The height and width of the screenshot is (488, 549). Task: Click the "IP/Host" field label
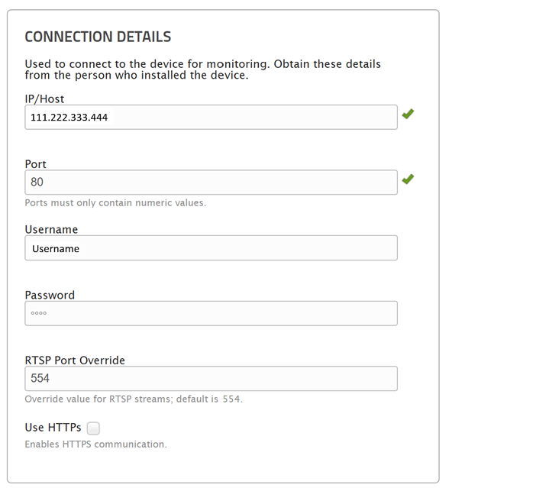click(x=44, y=99)
